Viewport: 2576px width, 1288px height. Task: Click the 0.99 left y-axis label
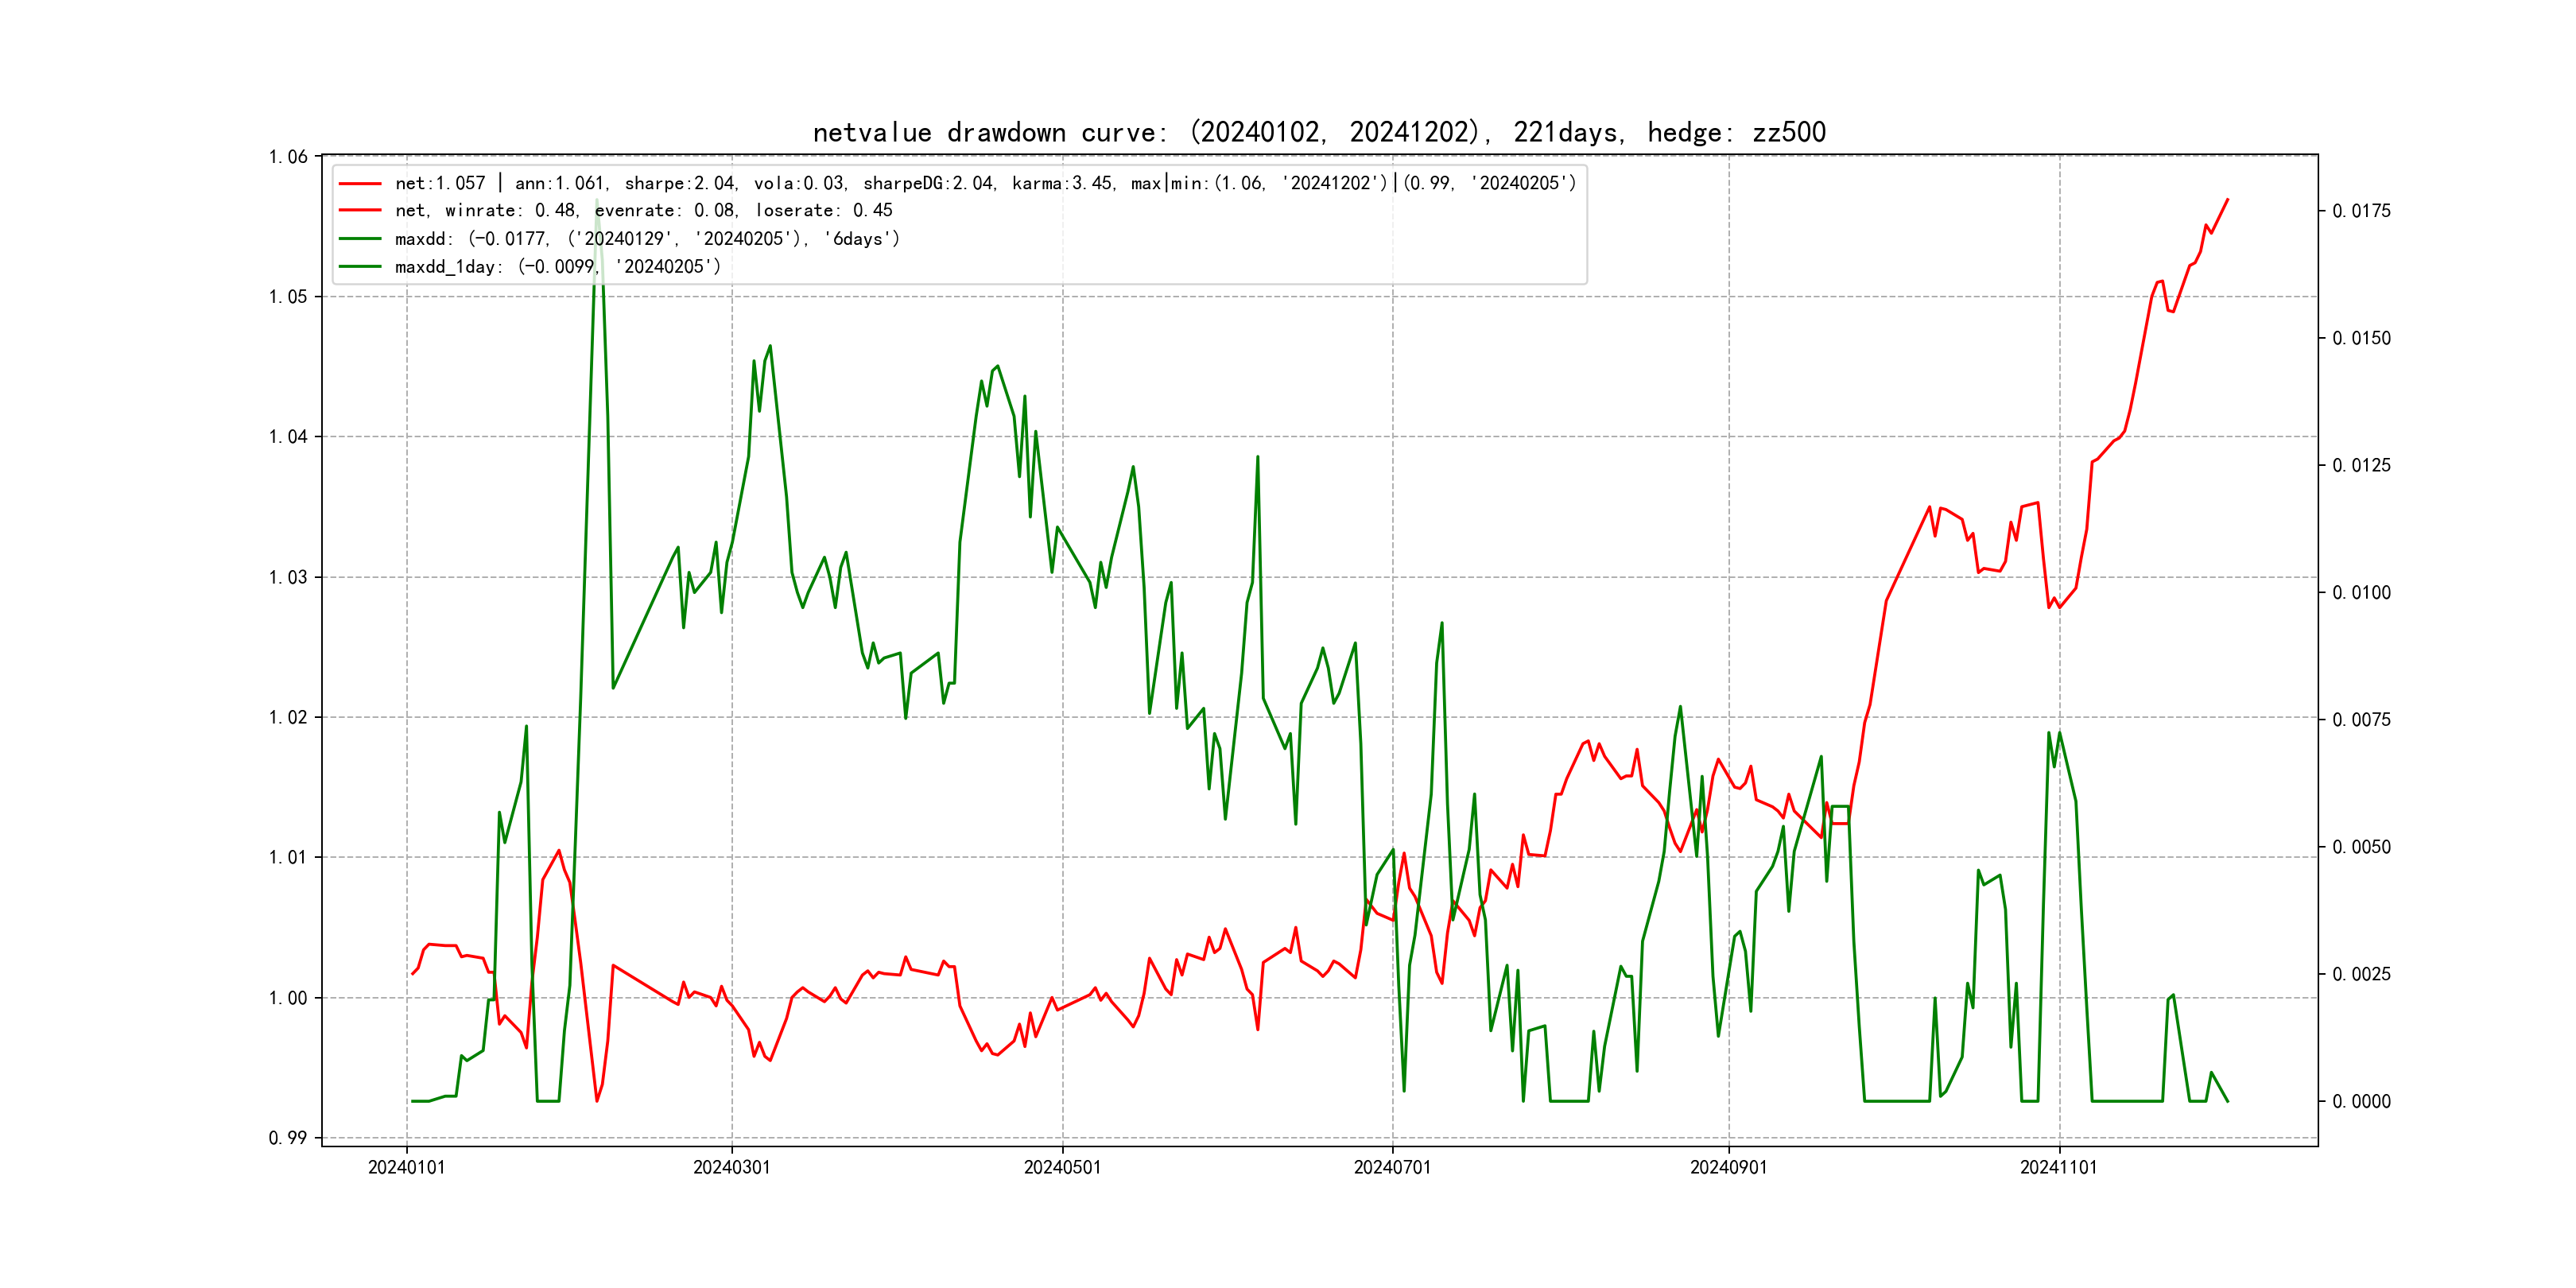coord(288,1138)
